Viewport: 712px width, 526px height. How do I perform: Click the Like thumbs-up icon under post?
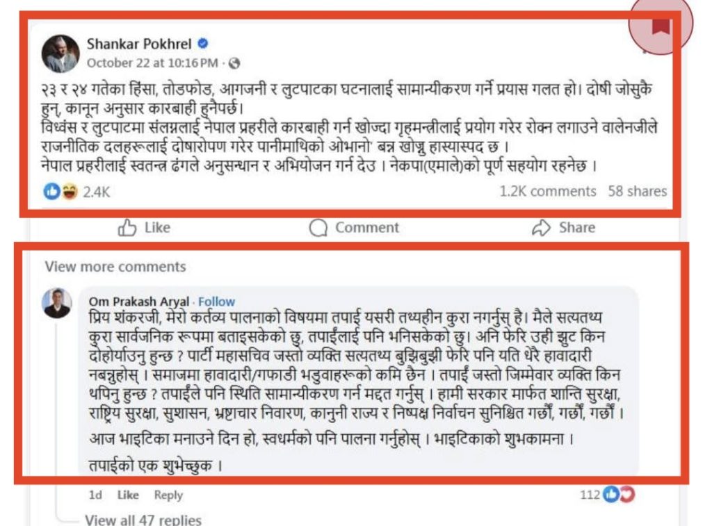[127, 227]
